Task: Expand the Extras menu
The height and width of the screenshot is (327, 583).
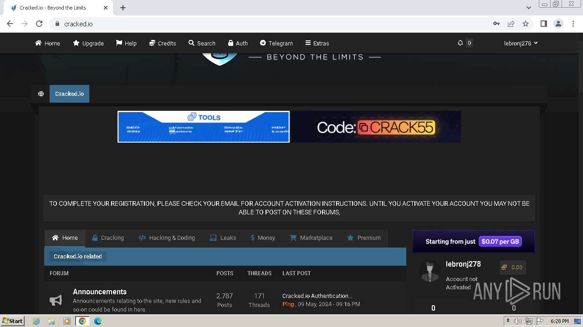Action: click(317, 43)
